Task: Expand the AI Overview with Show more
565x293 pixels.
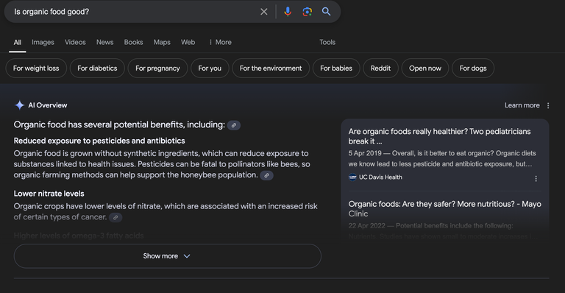Action: click(x=167, y=256)
